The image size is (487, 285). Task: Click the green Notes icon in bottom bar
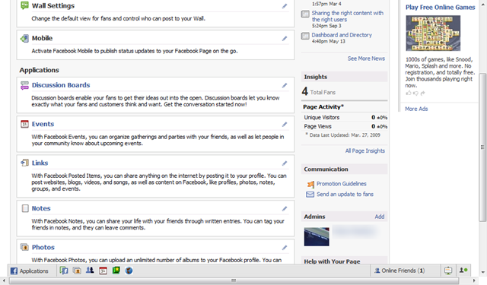pos(116,270)
